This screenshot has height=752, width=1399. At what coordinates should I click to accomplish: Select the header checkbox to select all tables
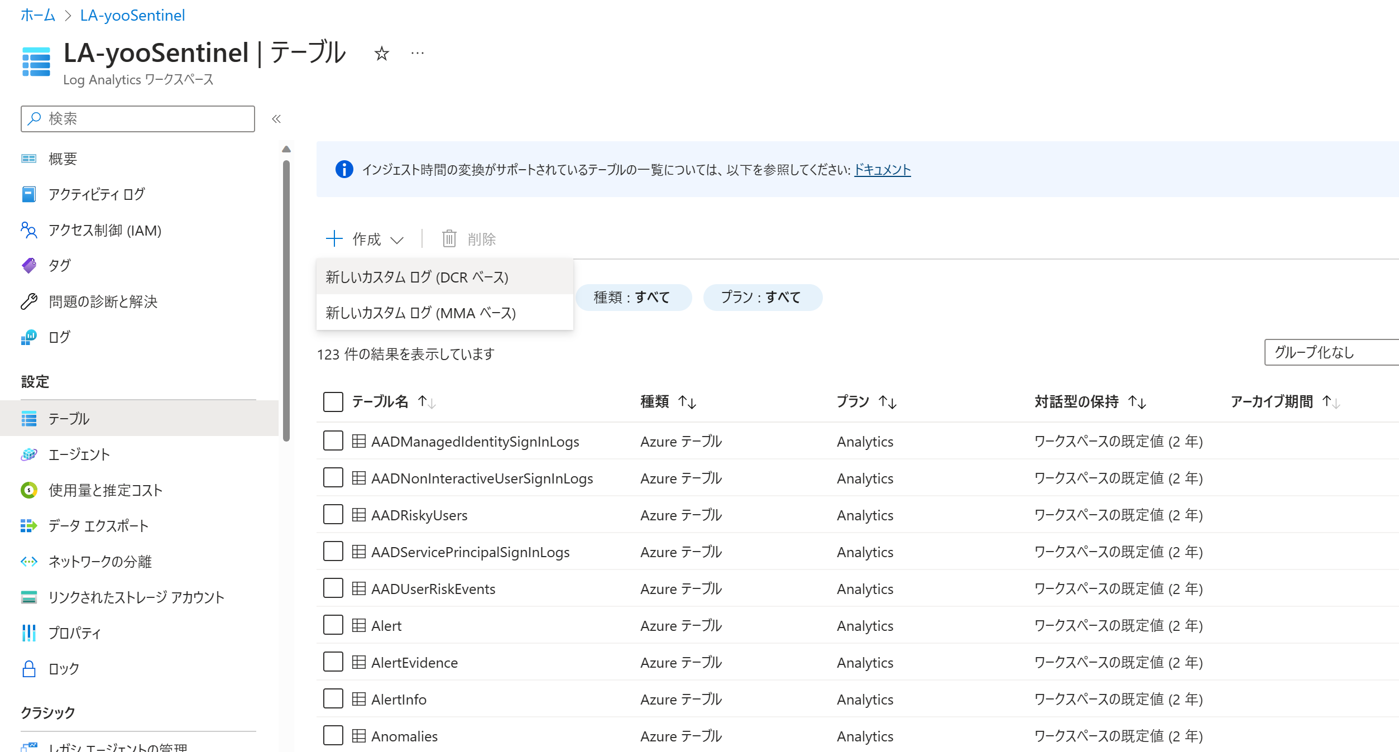click(x=333, y=401)
